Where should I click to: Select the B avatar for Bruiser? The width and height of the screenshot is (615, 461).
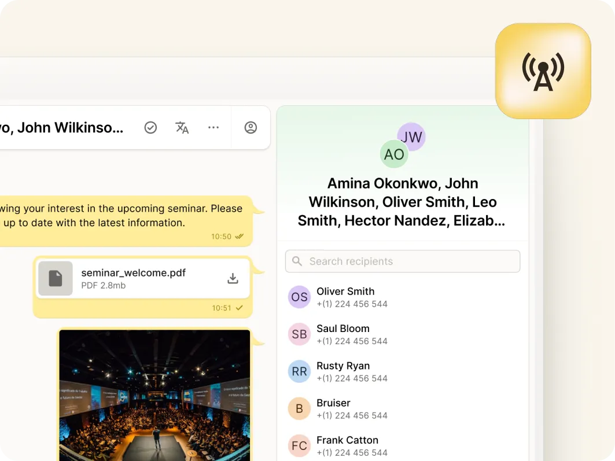tap(299, 408)
